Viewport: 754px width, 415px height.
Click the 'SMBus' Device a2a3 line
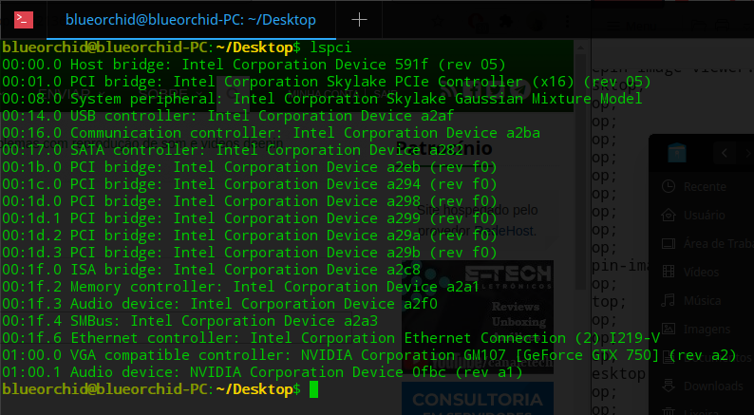point(190,321)
